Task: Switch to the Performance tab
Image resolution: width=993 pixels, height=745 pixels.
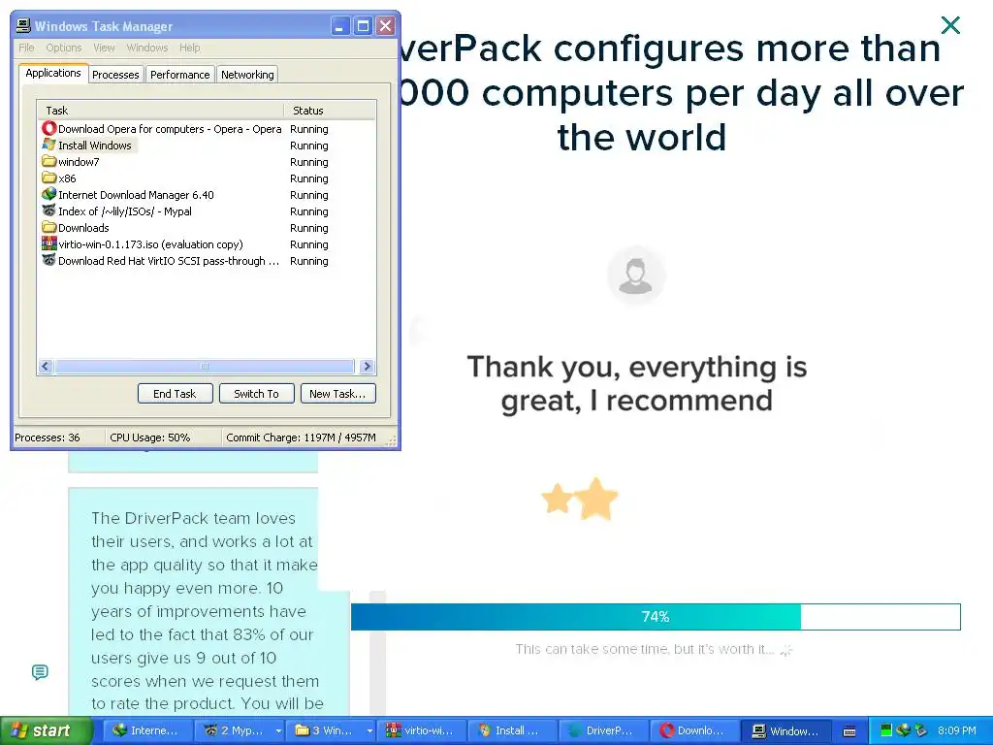Action: point(179,75)
